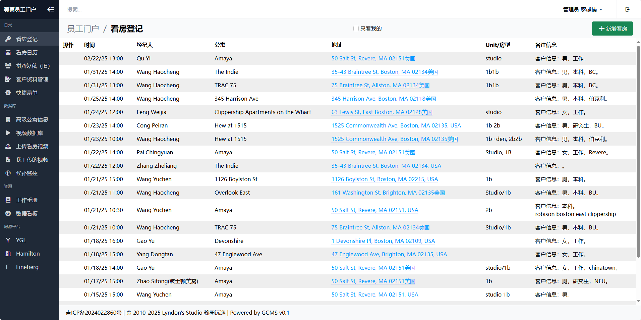Click the 新增看房 button
641x320 pixels.
[612, 29]
